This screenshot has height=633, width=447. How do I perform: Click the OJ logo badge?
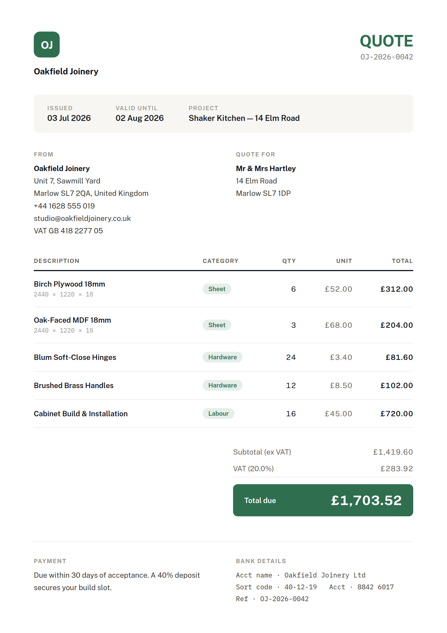coord(47,45)
